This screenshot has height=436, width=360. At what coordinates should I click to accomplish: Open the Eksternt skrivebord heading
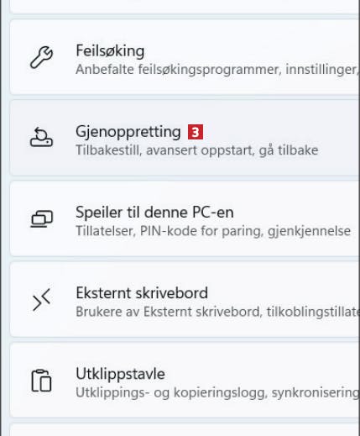pos(142,293)
